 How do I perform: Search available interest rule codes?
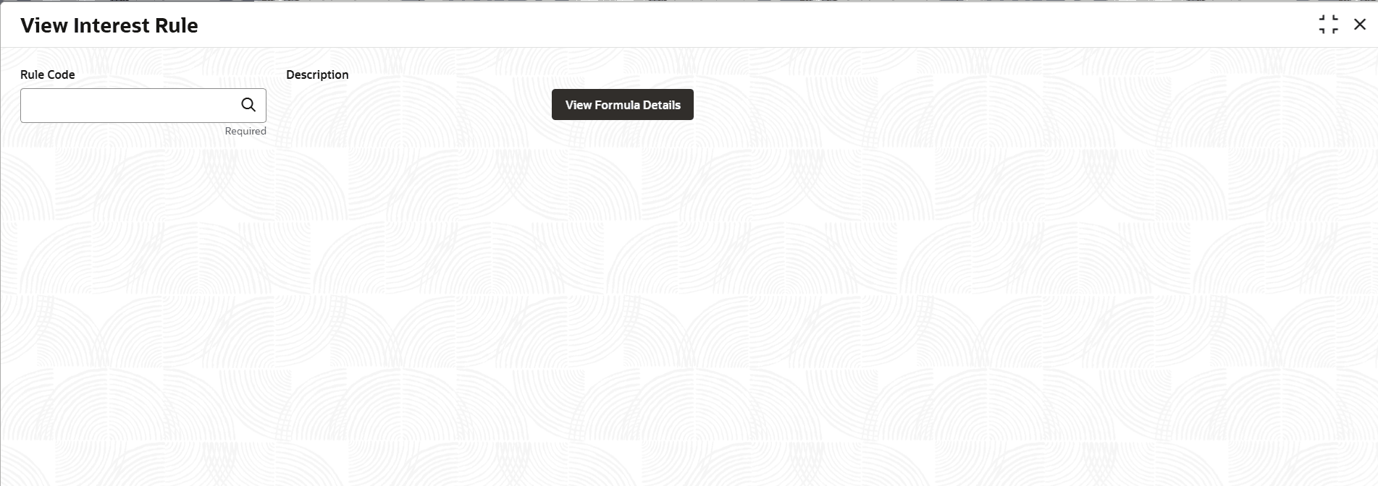click(x=248, y=105)
